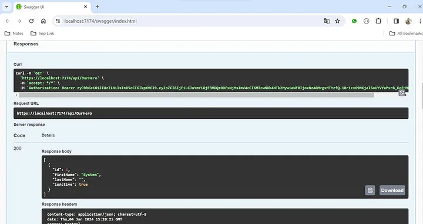The image size is (423, 224).
Task: Open the Notes bookmarks folder
Action: pyautogui.click(x=14, y=34)
